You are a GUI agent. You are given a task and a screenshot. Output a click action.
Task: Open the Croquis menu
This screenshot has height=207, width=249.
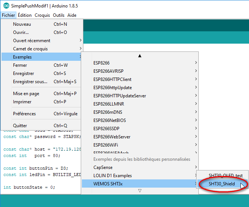pos(42,15)
